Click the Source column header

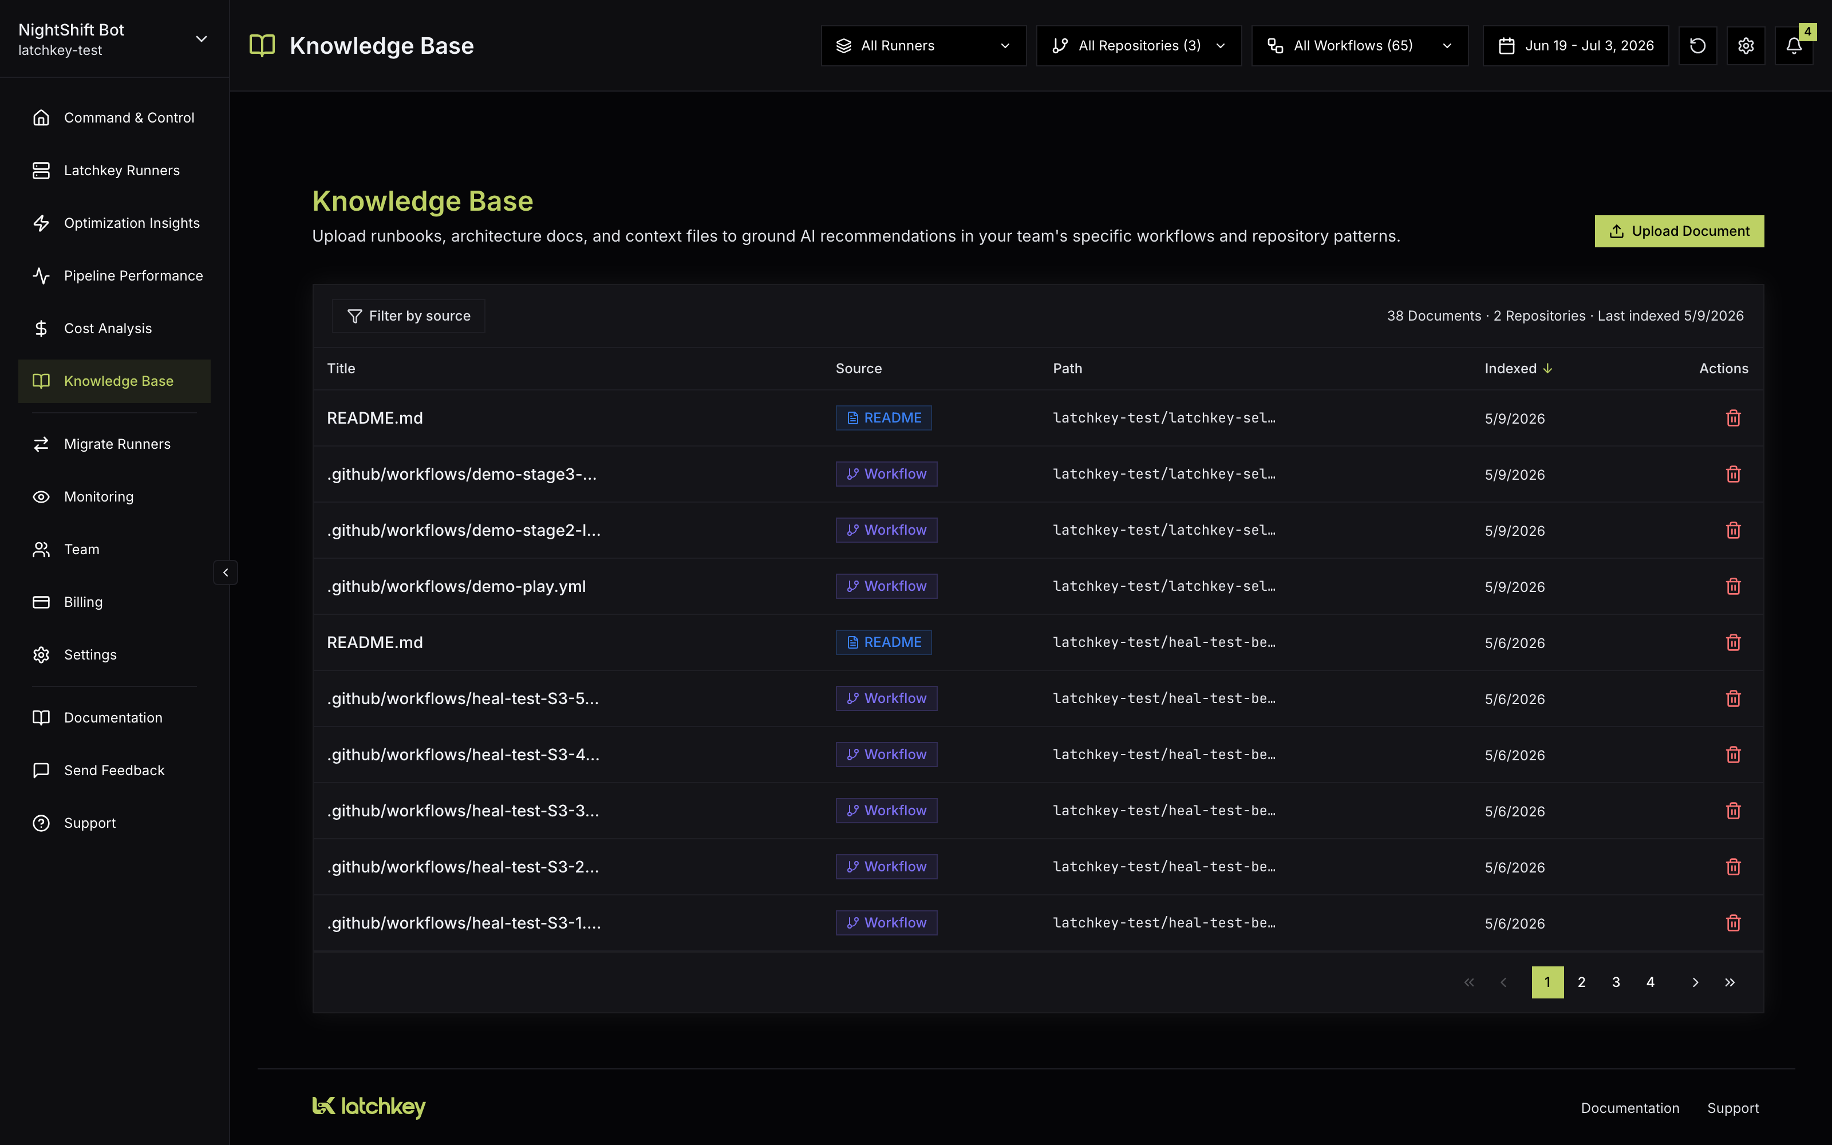tap(859, 368)
